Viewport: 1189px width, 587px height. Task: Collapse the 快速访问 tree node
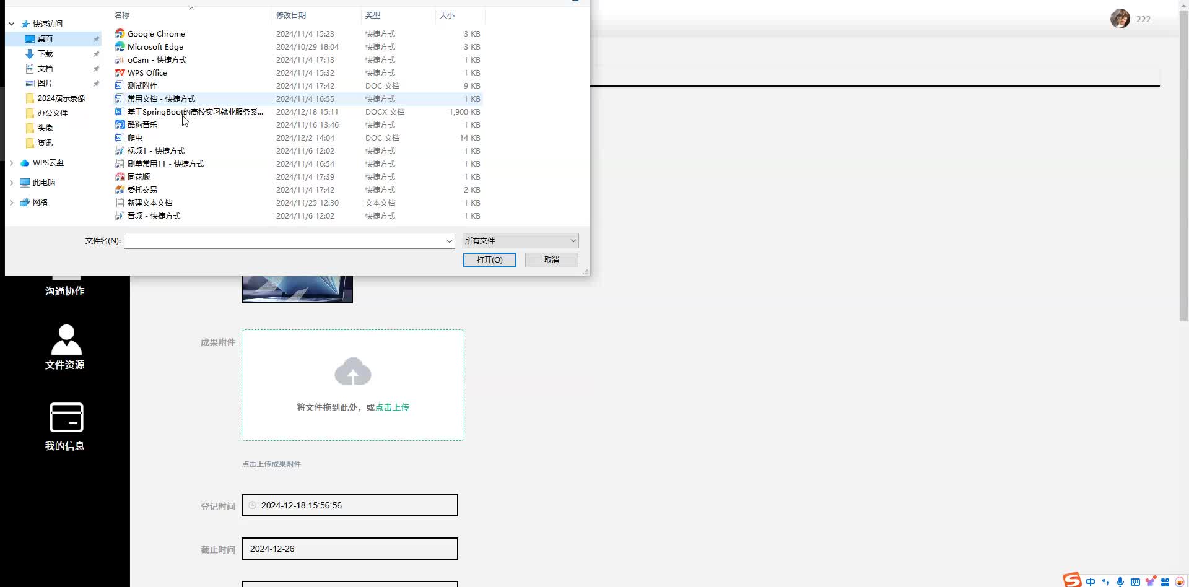(x=11, y=24)
